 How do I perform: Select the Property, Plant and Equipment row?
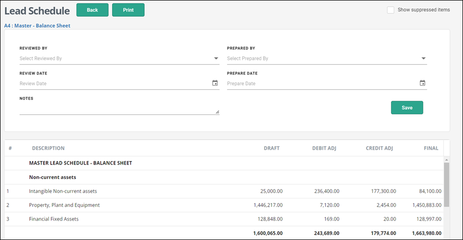click(224, 205)
